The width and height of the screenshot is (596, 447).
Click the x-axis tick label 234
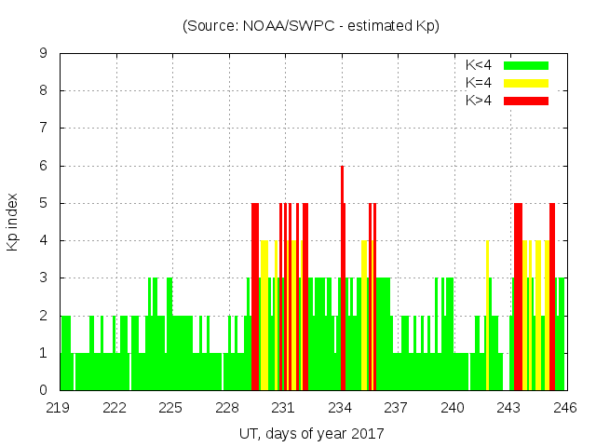[x=341, y=408]
